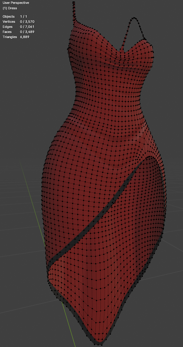Click the "Objects" statistics label
Image resolution: width=183 pixels, height=347 pixels.
[9, 16]
